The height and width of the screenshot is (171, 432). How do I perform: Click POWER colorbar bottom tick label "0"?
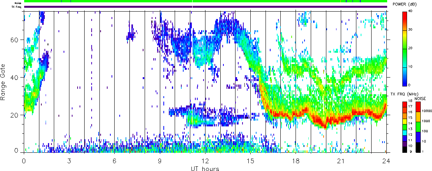click(x=409, y=85)
